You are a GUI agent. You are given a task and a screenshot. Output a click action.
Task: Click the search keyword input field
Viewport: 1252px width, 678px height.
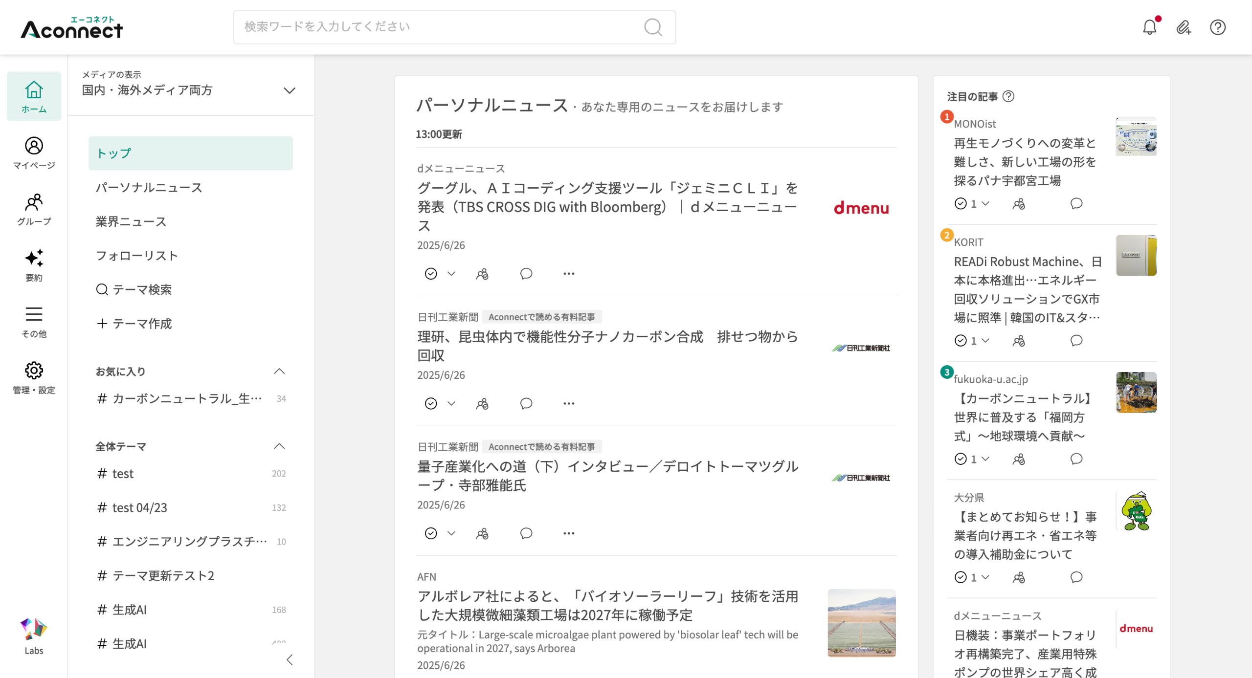click(440, 27)
